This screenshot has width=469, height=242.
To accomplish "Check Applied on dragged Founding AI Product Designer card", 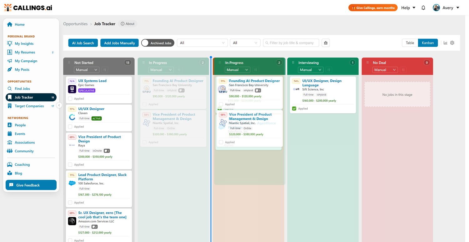I will point(221,104).
